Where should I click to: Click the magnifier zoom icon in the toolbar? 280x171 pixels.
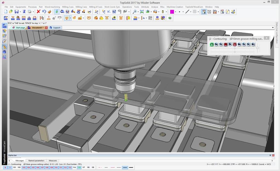tap(135, 12)
